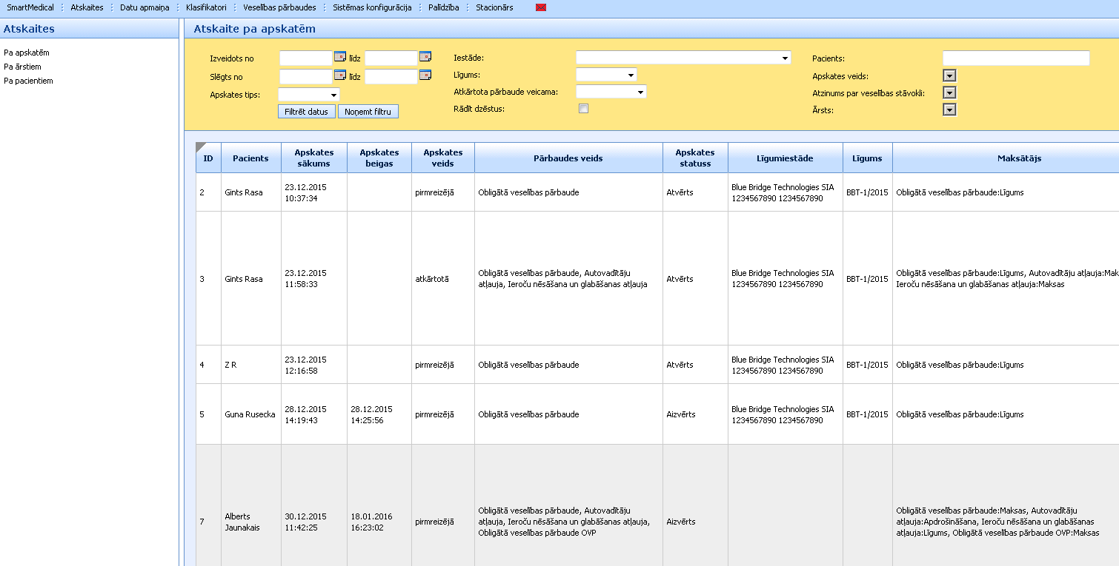The width and height of the screenshot is (1119, 566).
Task: Open the Apskates tips dropdown
Action: (333, 95)
